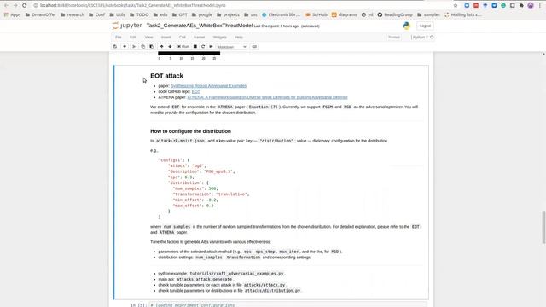This screenshot has height=307, width=546.
Task: Click the kernel idle circle indicator
Action: click(x=432, y=38)
